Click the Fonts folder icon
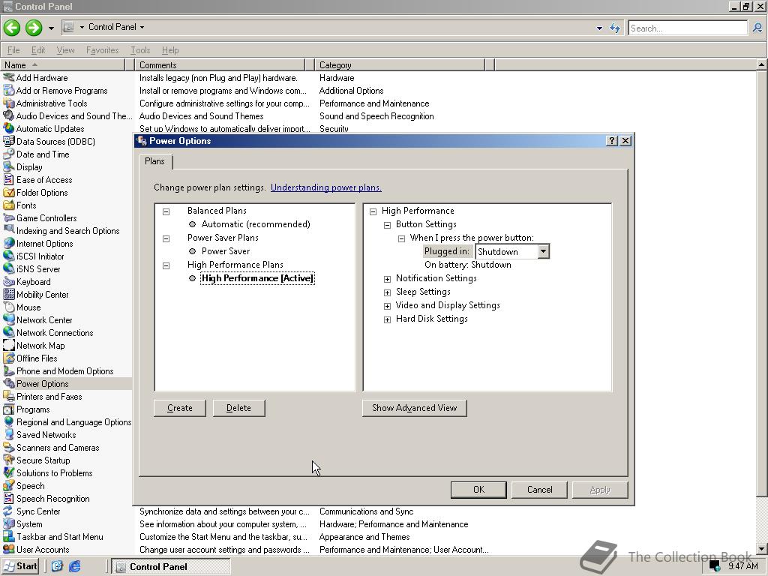This screenshot has height=576, width=768. [x=8, y=205]
